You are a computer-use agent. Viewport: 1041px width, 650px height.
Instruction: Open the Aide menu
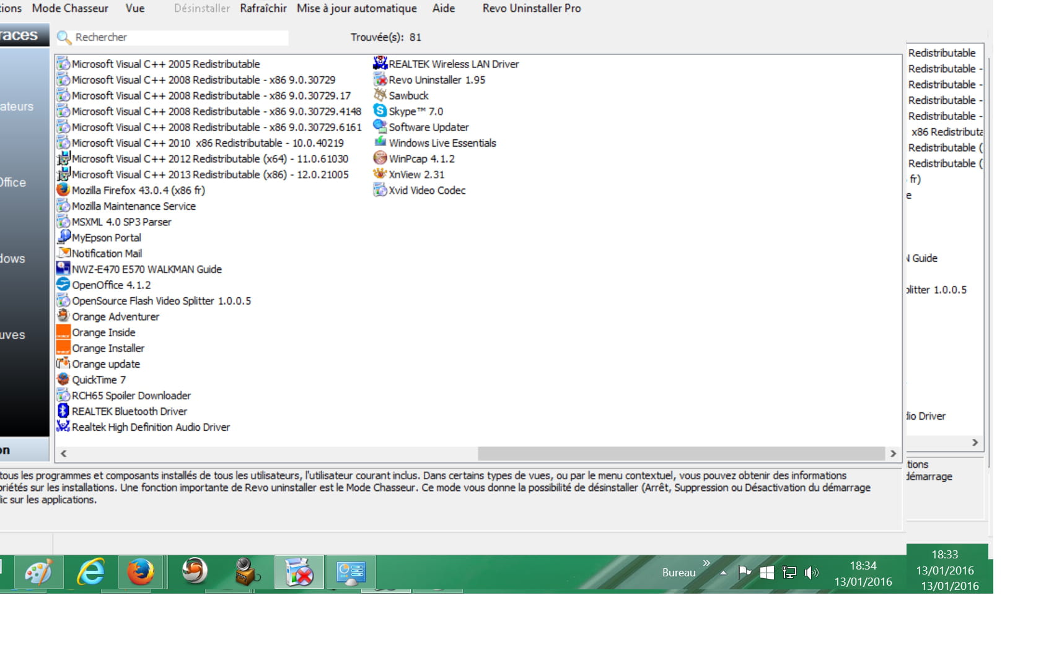pyautogui.click(x=444, y=8)
